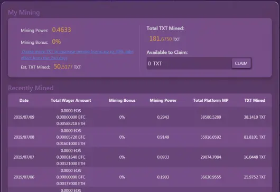Click the My Mining section heading
Screen dimensions: 280x192
tap(24, 13)
